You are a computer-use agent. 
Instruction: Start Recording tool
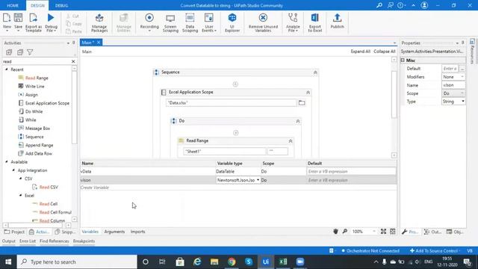click(x=149, y=22)
